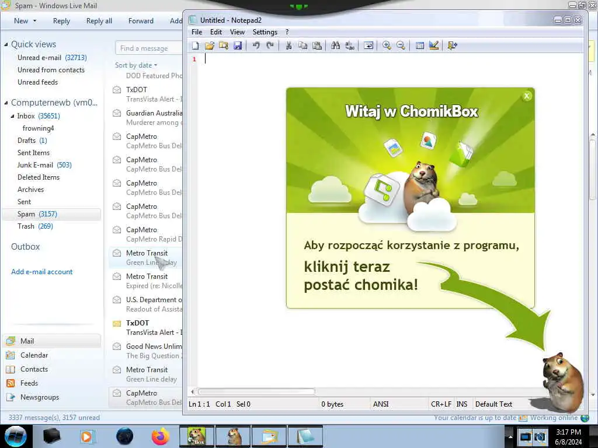Collapse the Inbox folder triangle
This screenshot has height=448, width=598.
pos(12,116)
